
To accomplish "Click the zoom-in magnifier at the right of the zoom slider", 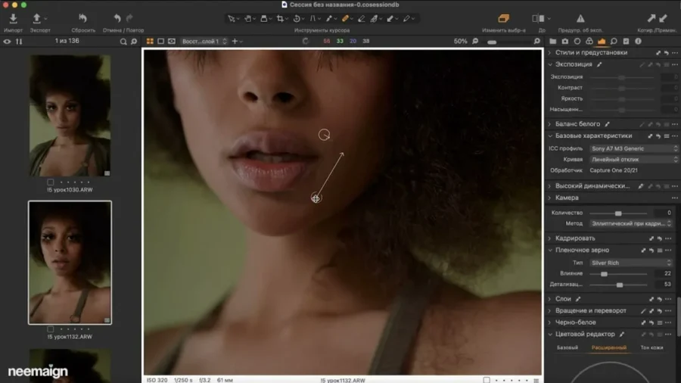I will tap(536, 42).
